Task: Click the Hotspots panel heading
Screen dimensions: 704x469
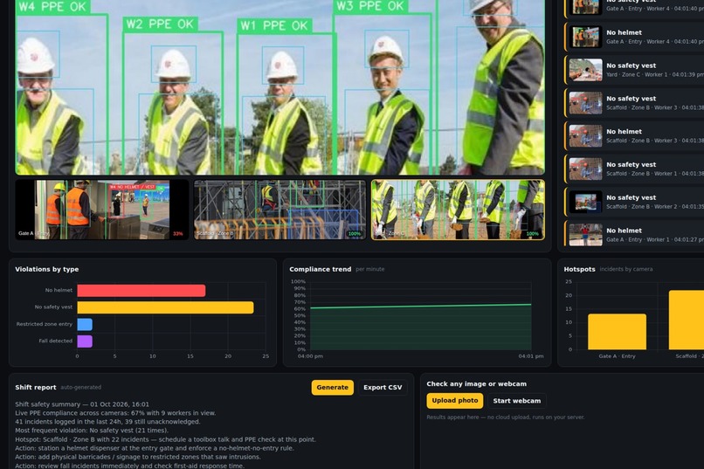Action: [x=579, y=269]
